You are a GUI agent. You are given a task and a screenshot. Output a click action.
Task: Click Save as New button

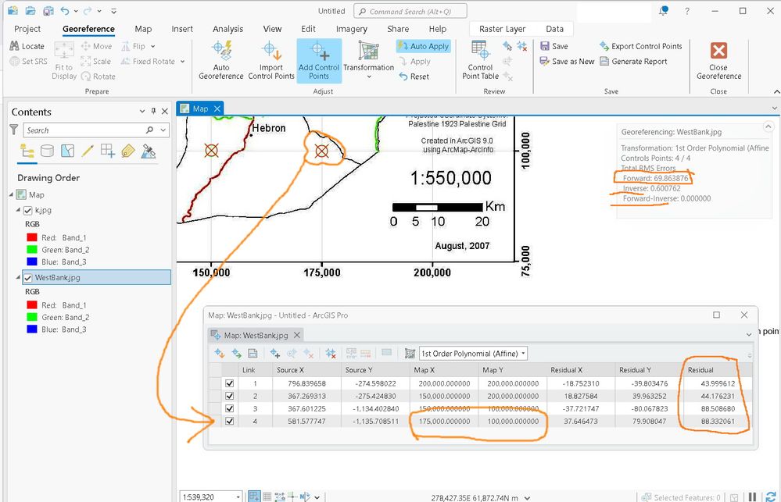tap(567, 61)
